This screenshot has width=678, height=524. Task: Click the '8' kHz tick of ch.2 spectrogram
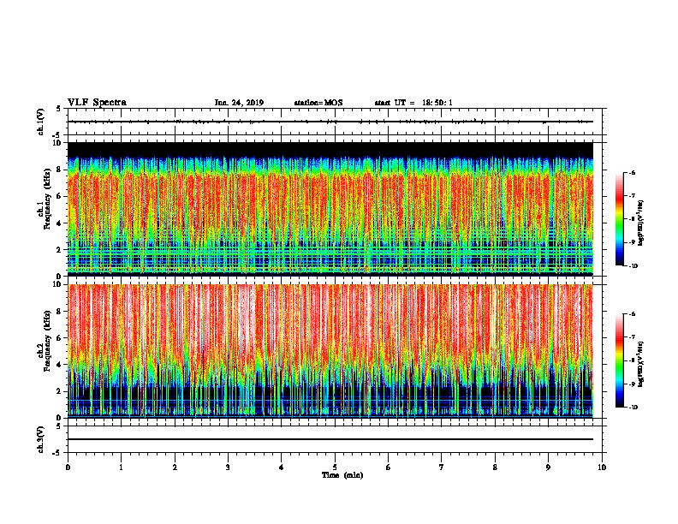59,312
